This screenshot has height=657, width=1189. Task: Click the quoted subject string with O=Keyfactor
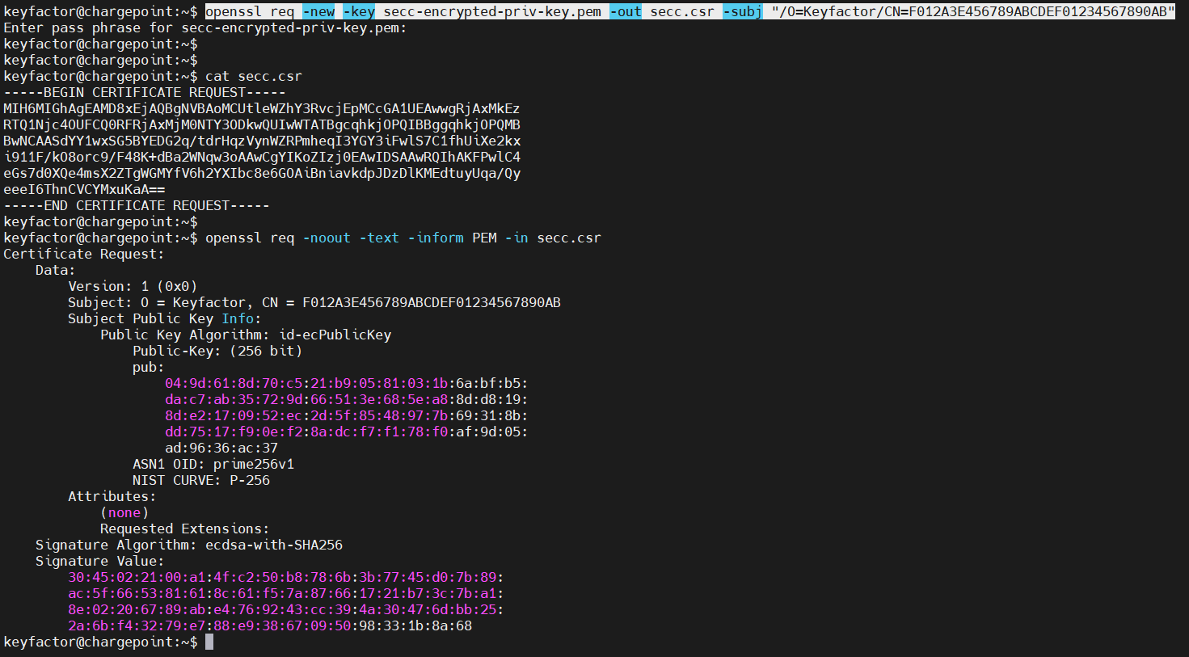[972, 11]
